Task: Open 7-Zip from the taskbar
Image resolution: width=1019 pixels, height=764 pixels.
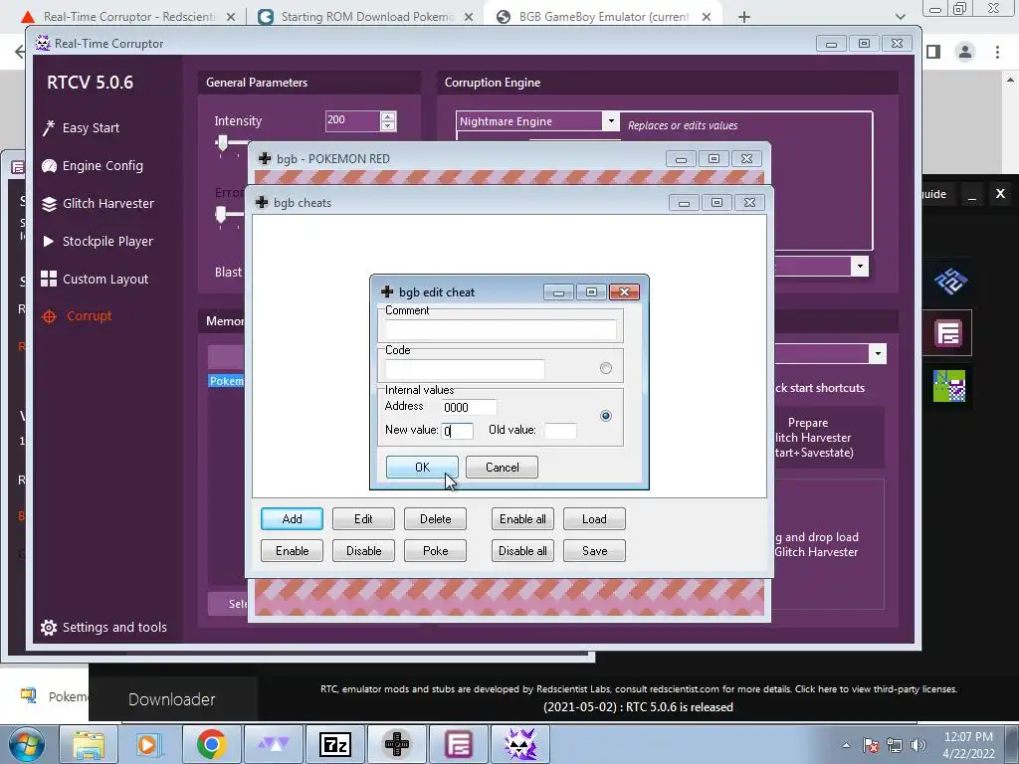Action: click(335, 744)
